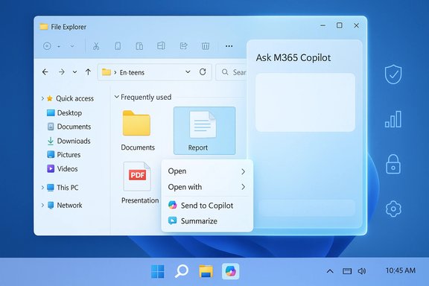Choose Send to Copilot

(207, 206)
